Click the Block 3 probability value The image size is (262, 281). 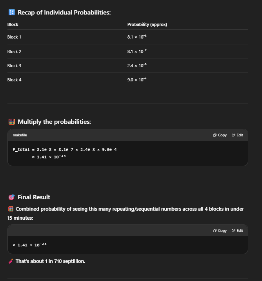[x=137, y=66]
